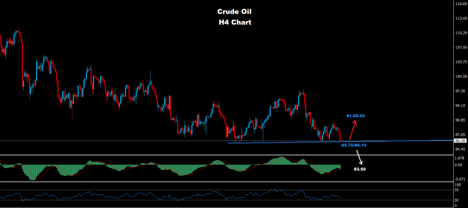The height and width of the screenshot is (208, 468).
Task: Click the 103.75 price scale value
Action: click(461, 62)
